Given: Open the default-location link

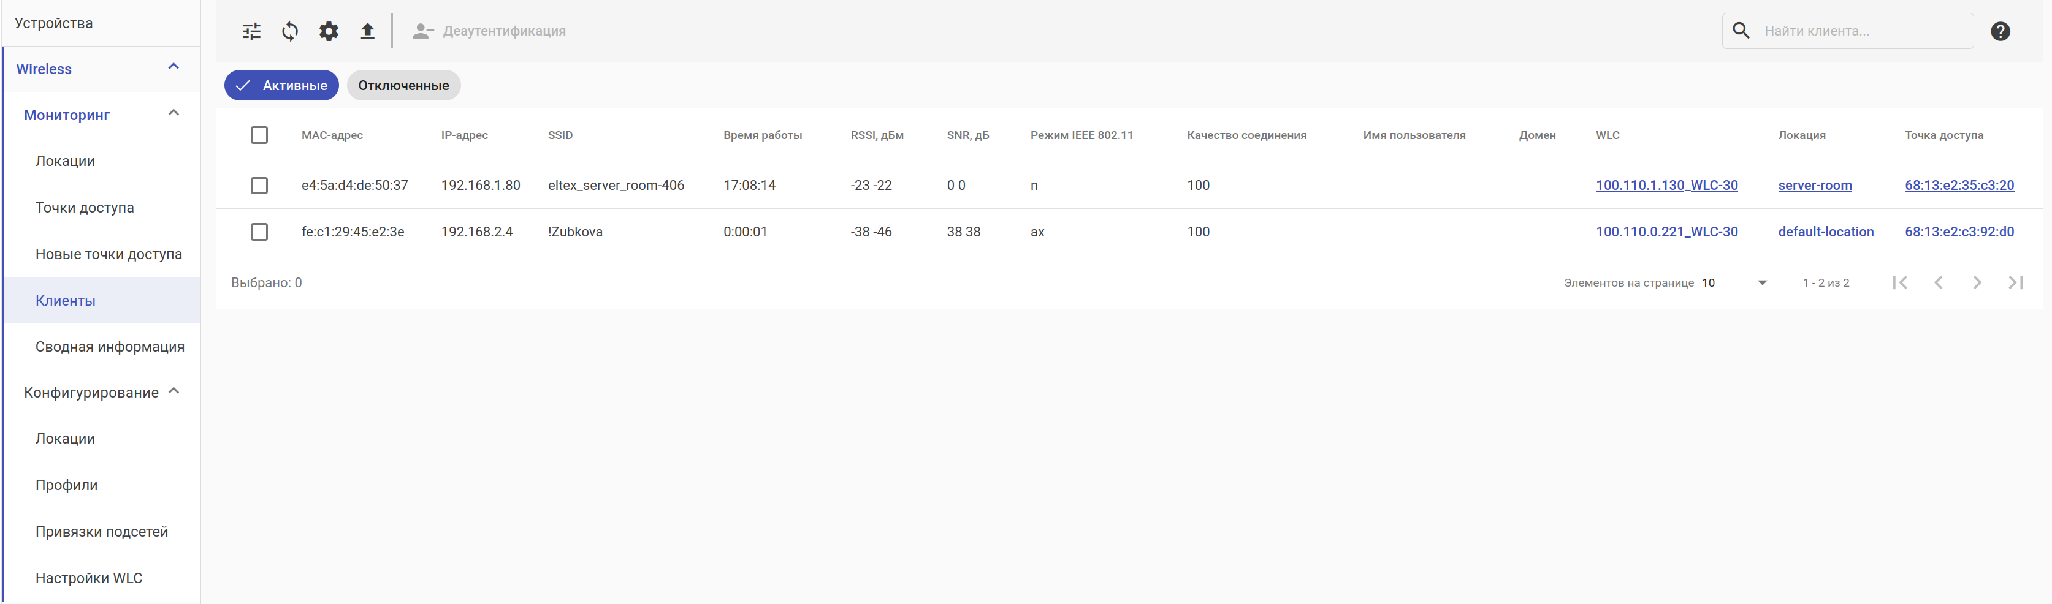Looking at the screenshot, I should pos(1826,232).
